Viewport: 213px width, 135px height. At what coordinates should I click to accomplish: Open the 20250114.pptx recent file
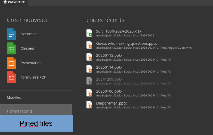148,69
